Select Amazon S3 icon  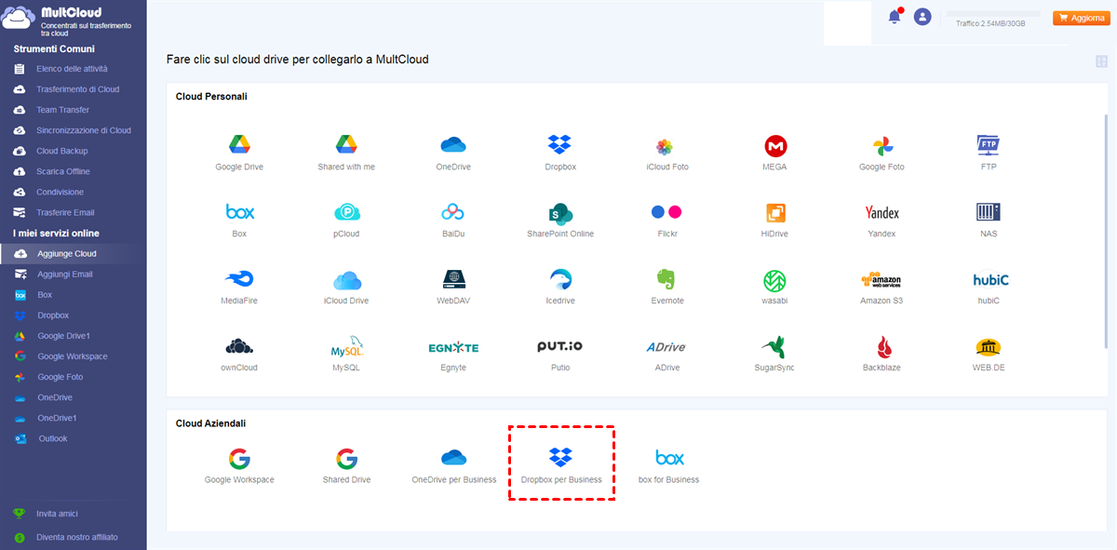(x=881, y=280)
